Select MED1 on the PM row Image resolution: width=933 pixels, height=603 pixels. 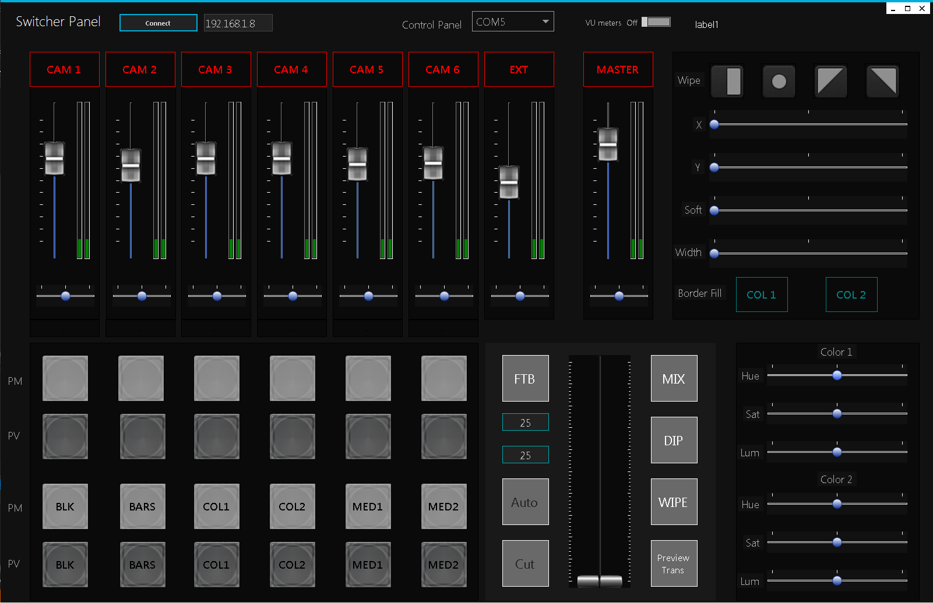[368, 506]
